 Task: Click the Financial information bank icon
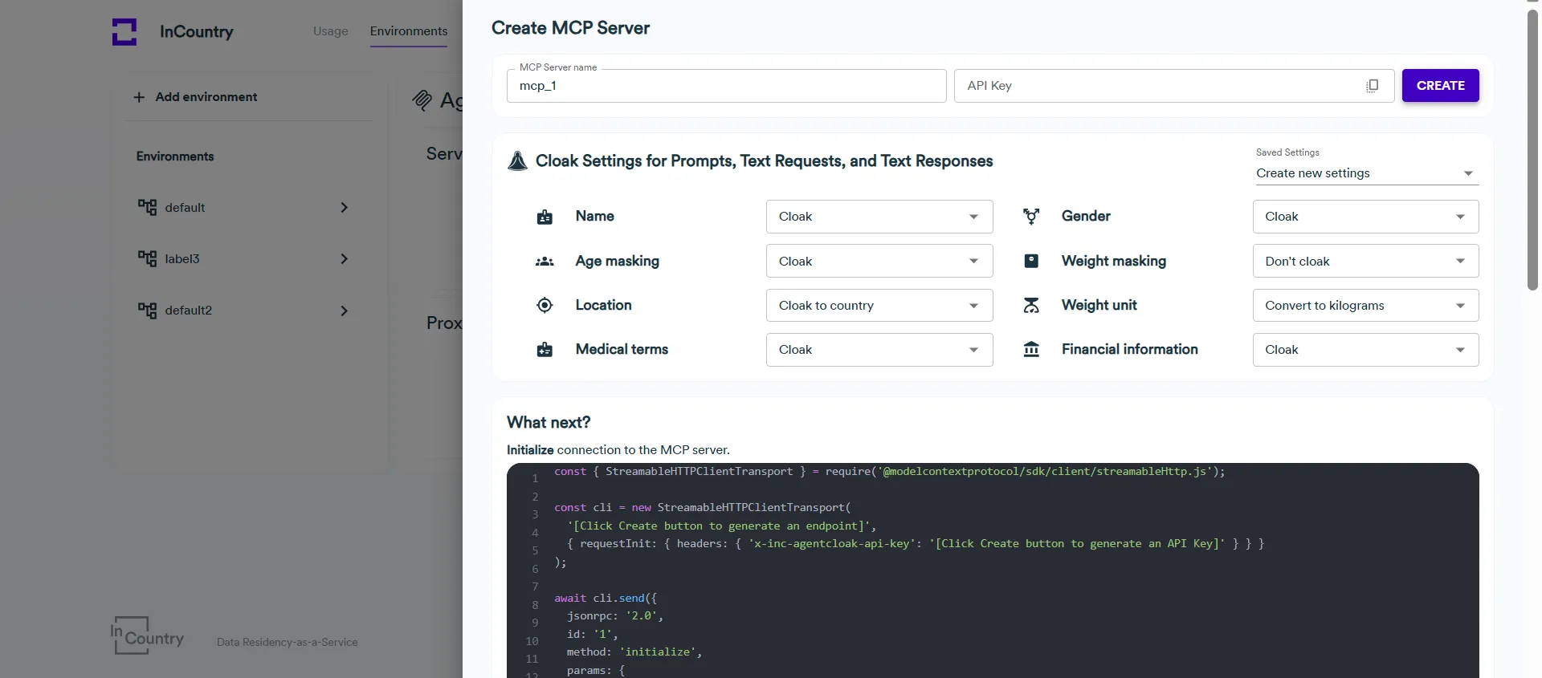coord(1031,350)
